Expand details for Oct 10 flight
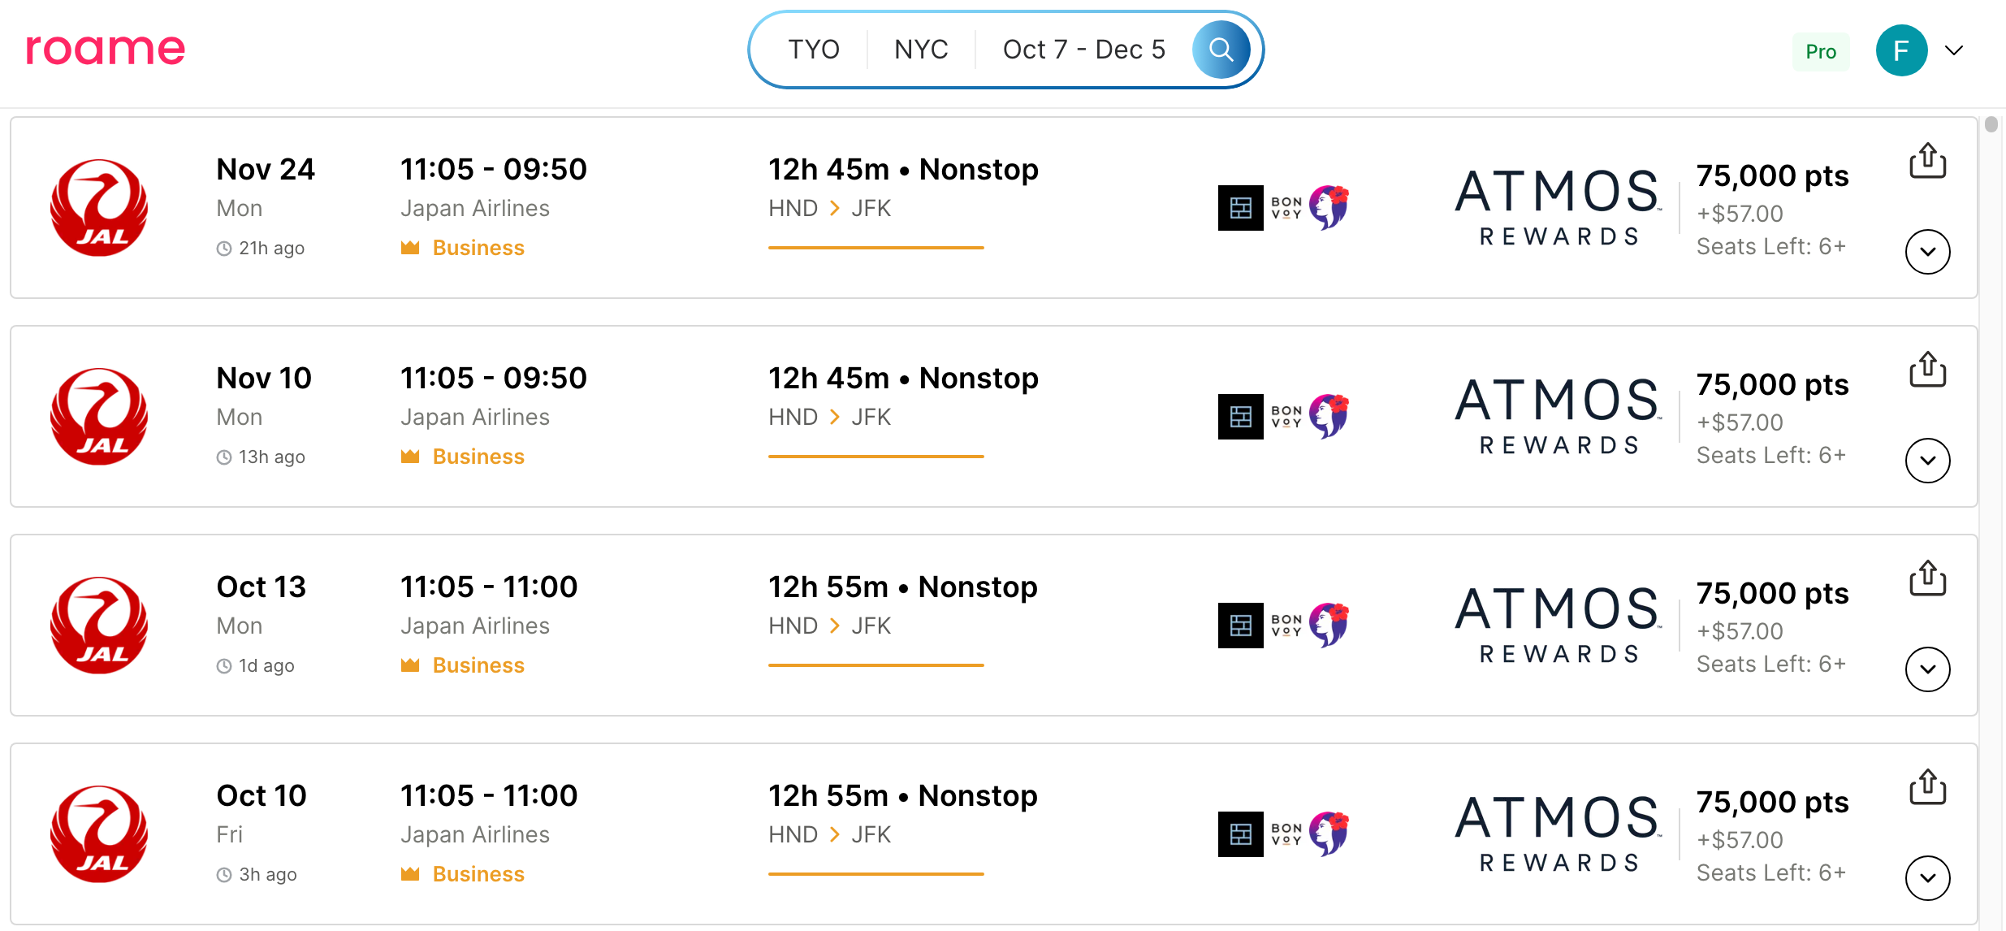Image resolution: width=2006 pixels, height=931 pixels. (1927, 878)
